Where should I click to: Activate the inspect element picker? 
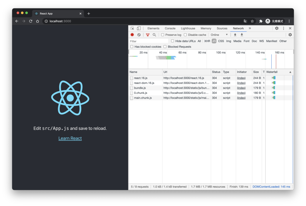tap(132, 28)
